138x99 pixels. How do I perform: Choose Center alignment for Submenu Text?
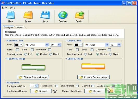[97, 54]
